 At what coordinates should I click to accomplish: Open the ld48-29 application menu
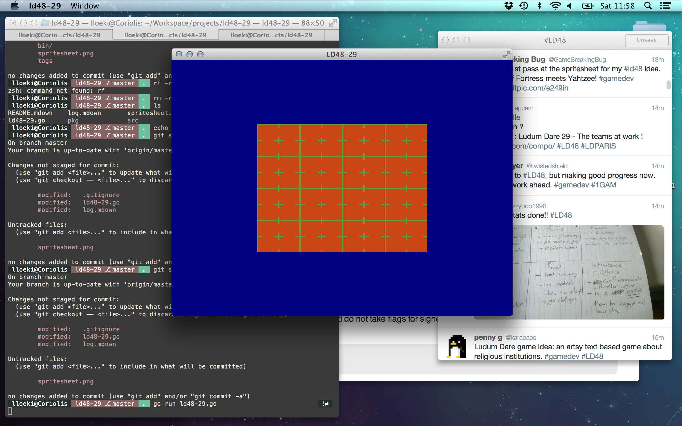(45, 6)
